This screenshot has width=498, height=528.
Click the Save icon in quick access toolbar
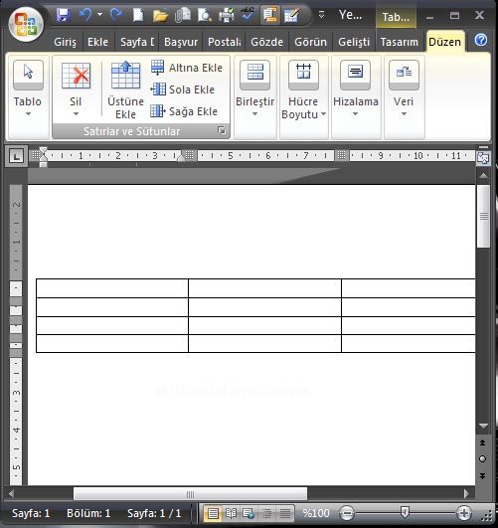tap(63, 15)
